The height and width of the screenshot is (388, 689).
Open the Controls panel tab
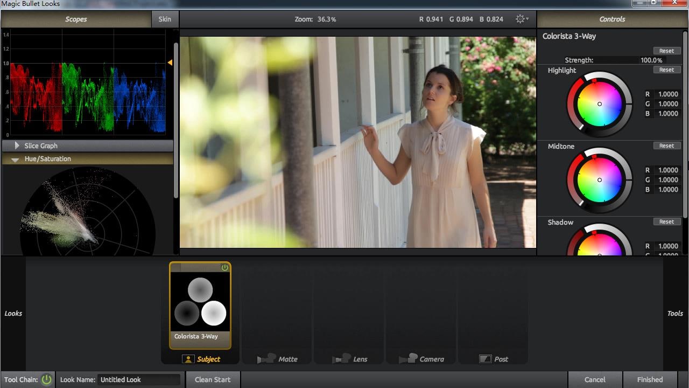pyautogui.click(x=612, y=19)
